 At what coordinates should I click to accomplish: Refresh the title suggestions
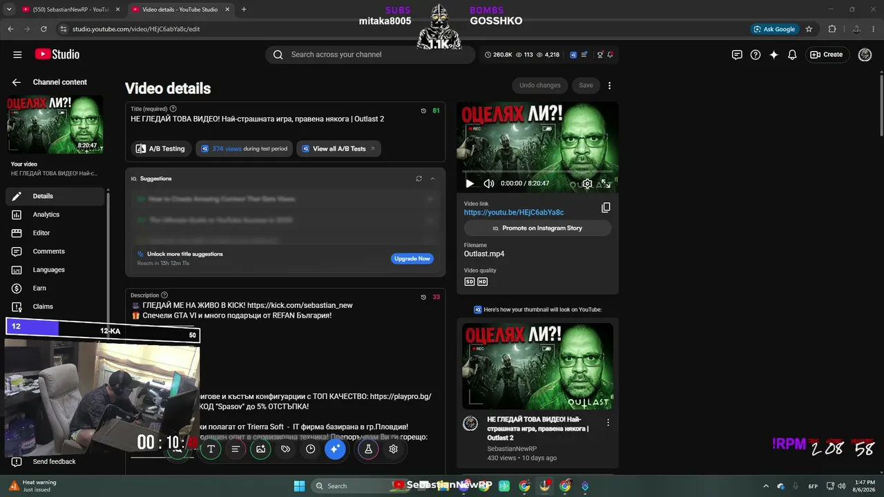(419, 179)
